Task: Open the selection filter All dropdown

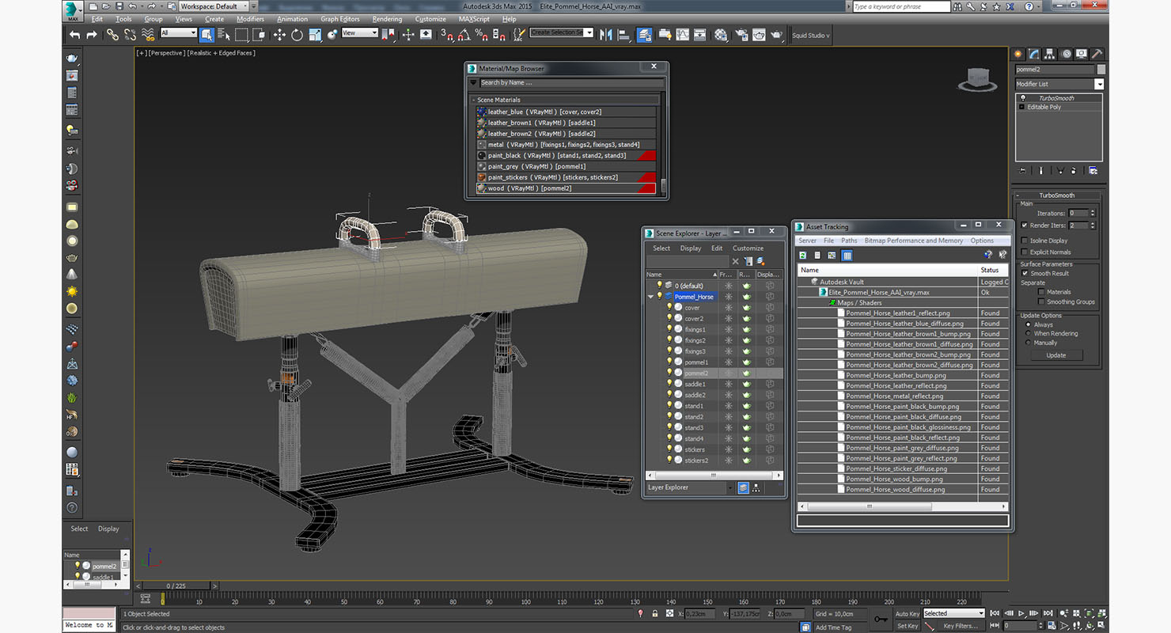Action: [x=178, y=33]
